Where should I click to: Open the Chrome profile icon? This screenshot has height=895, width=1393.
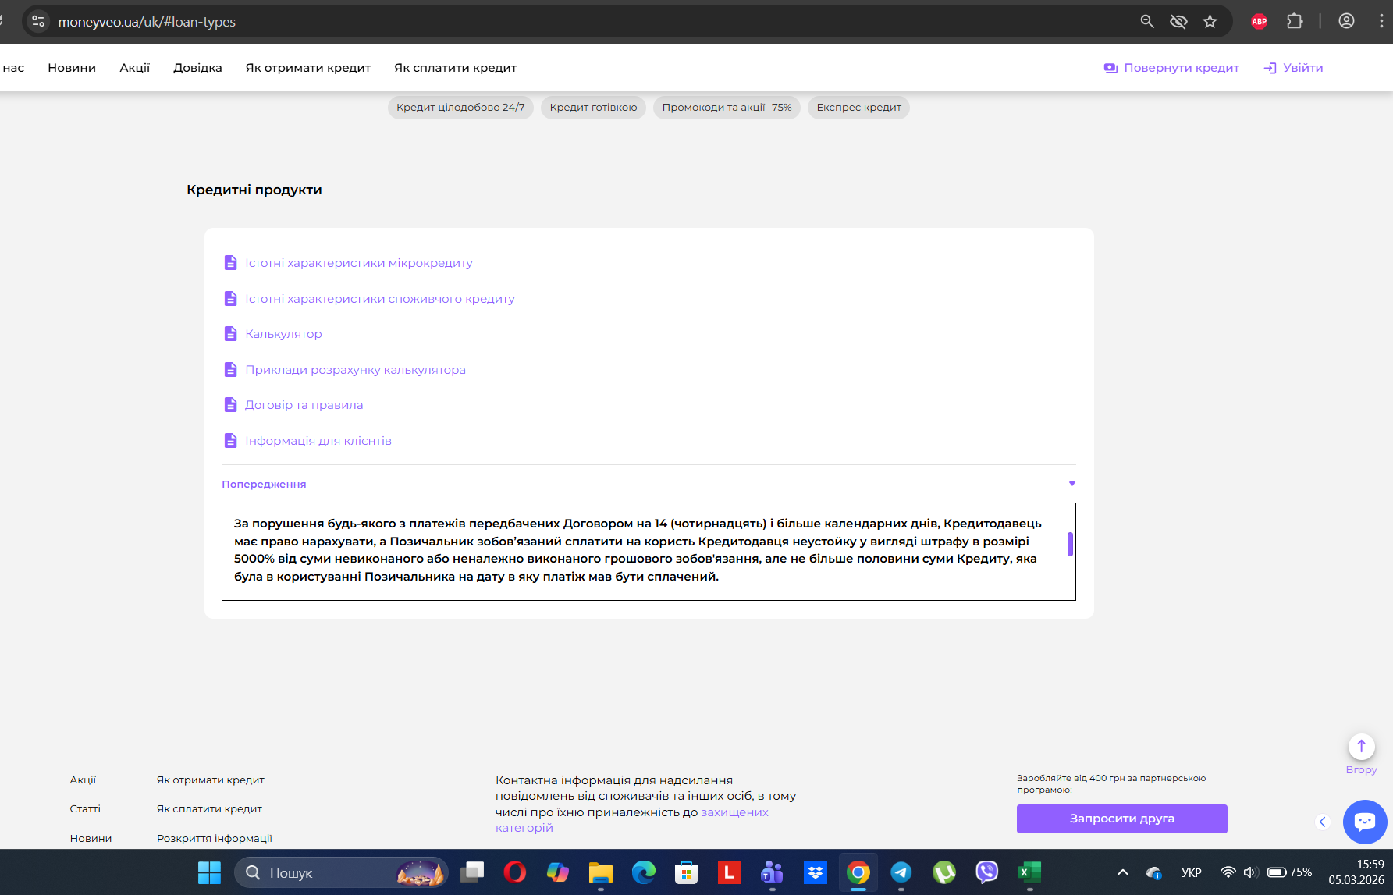click(1346, 22)
